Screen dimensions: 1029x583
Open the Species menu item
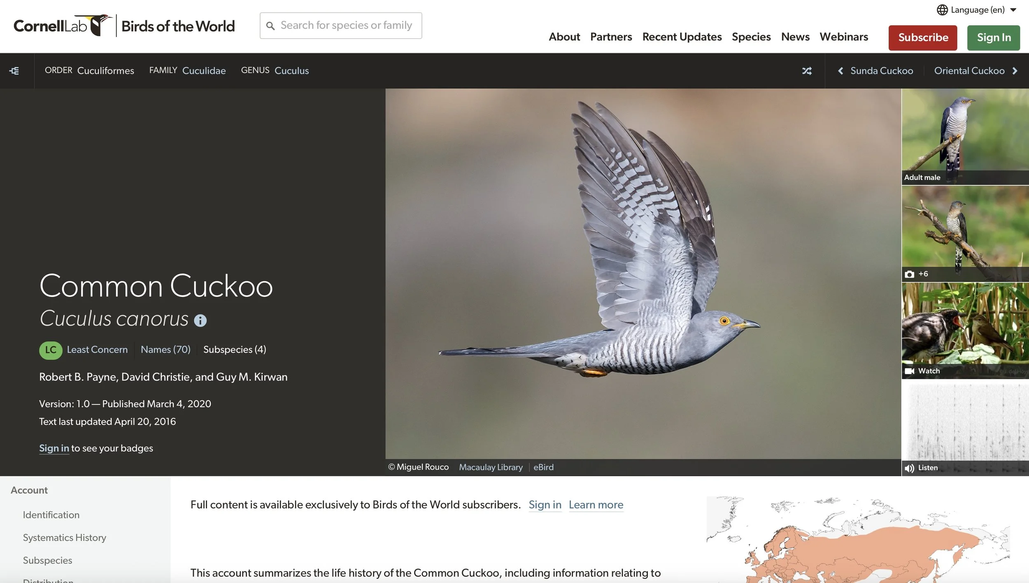click(x=751, y=37)
